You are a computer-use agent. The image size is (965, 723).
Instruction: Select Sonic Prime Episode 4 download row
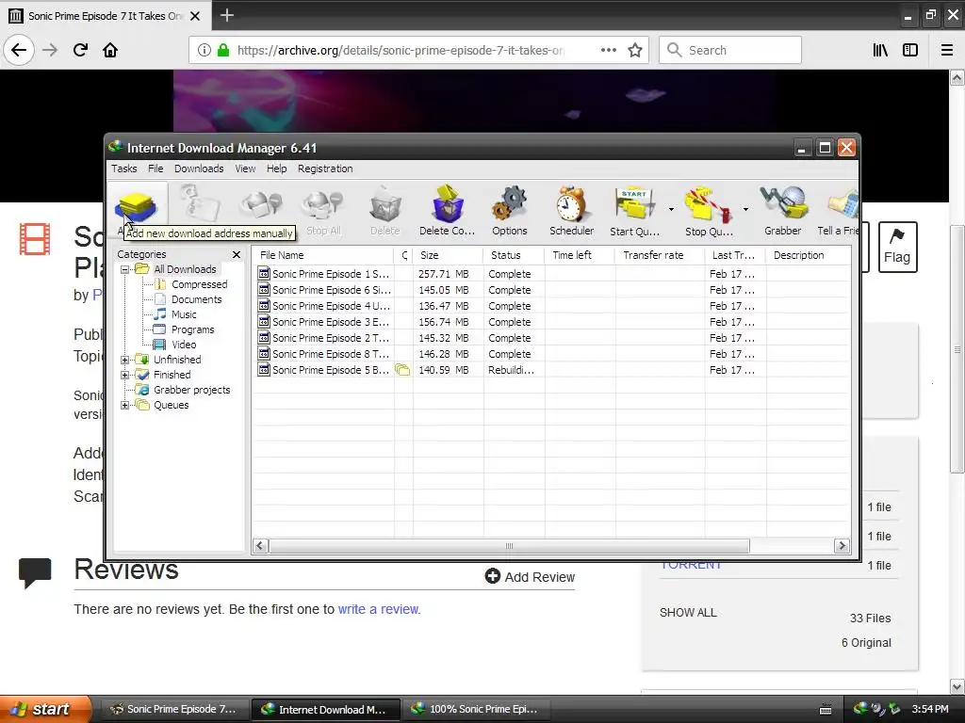point(550,306)
